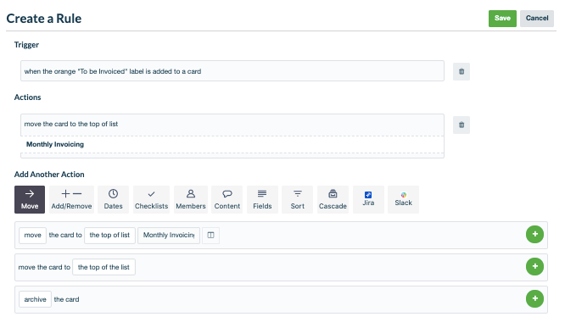The image size is (565, 328).
Task: Cancel rule creation
Action: tap(537, 19)
